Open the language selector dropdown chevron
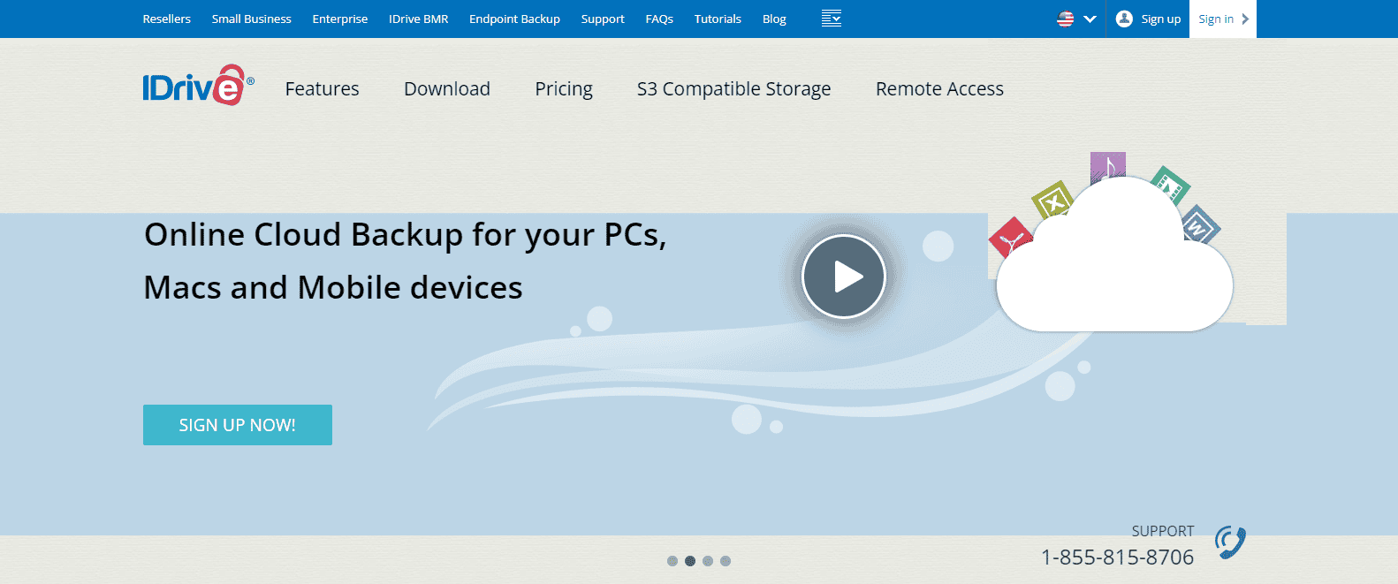1398x584 pixels. coord(1090,19)
